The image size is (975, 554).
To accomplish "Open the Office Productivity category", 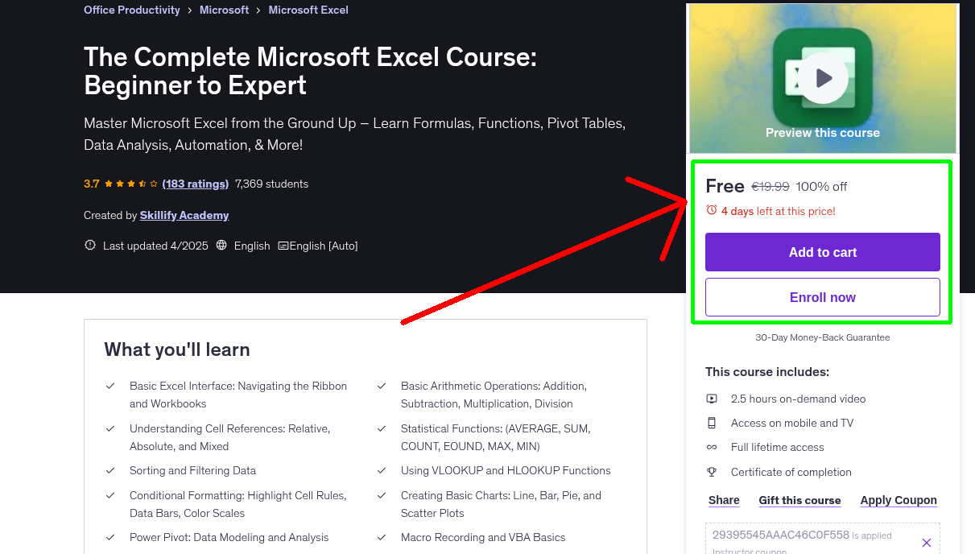I will click(x=131, y=10).
